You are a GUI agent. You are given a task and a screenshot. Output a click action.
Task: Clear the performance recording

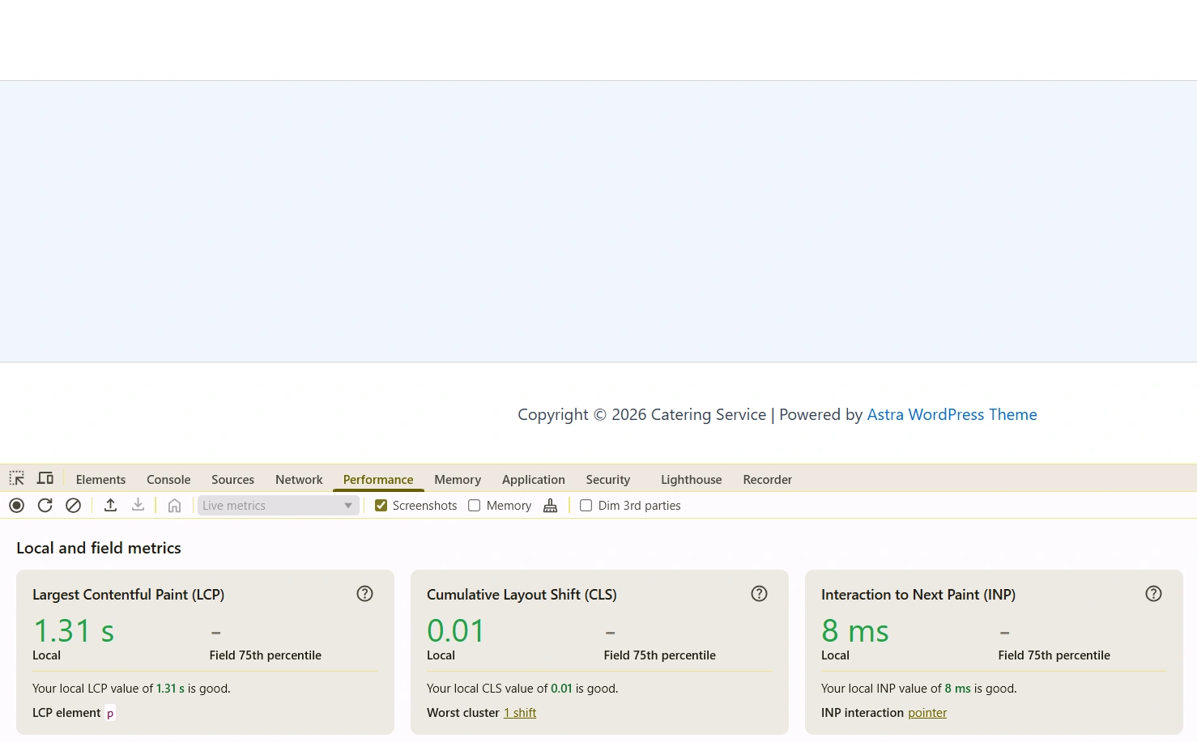(74, 506)
